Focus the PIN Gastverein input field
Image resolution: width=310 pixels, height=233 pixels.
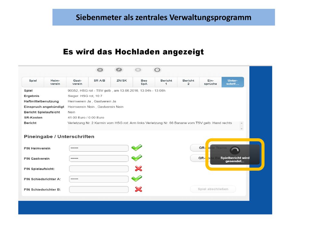(99, 158)
